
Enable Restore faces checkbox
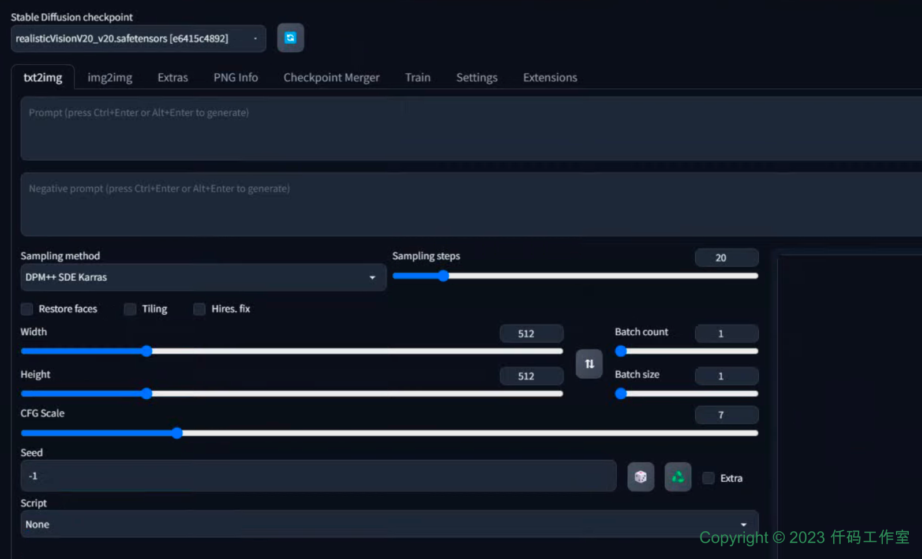pos(27,309)
